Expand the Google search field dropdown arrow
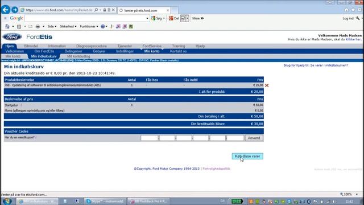Image resolution: width=364 pixels, height=205 pixels. [x=147, y=18]
